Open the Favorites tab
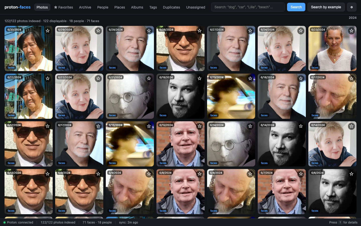Viewport: 361px width, 226px height. (63, 7)
